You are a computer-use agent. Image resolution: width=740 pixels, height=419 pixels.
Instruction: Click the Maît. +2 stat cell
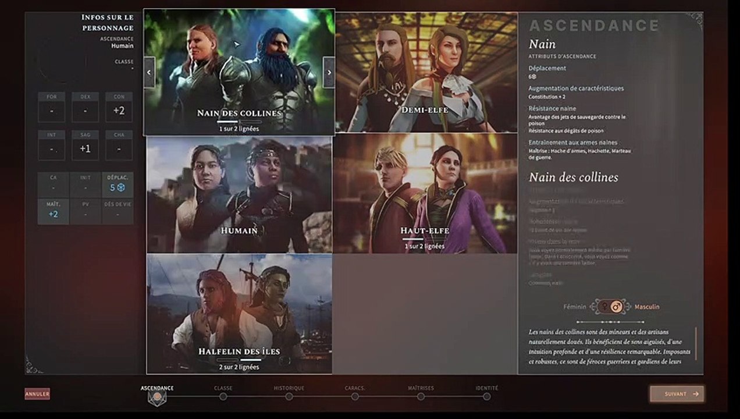coord(54,211)
